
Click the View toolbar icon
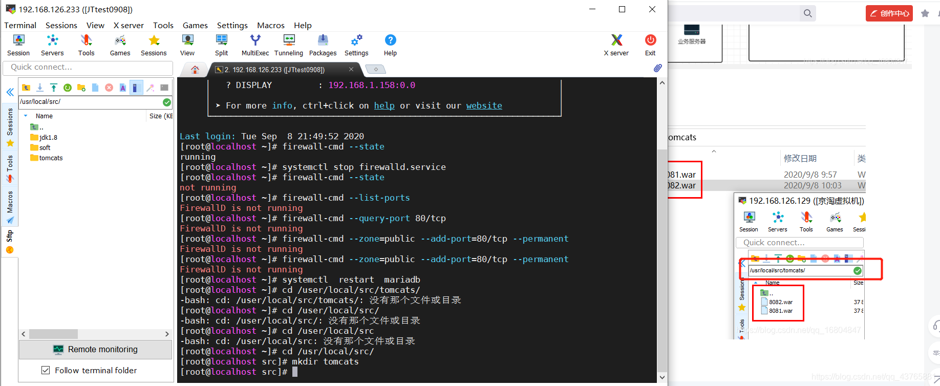point(187,45)
